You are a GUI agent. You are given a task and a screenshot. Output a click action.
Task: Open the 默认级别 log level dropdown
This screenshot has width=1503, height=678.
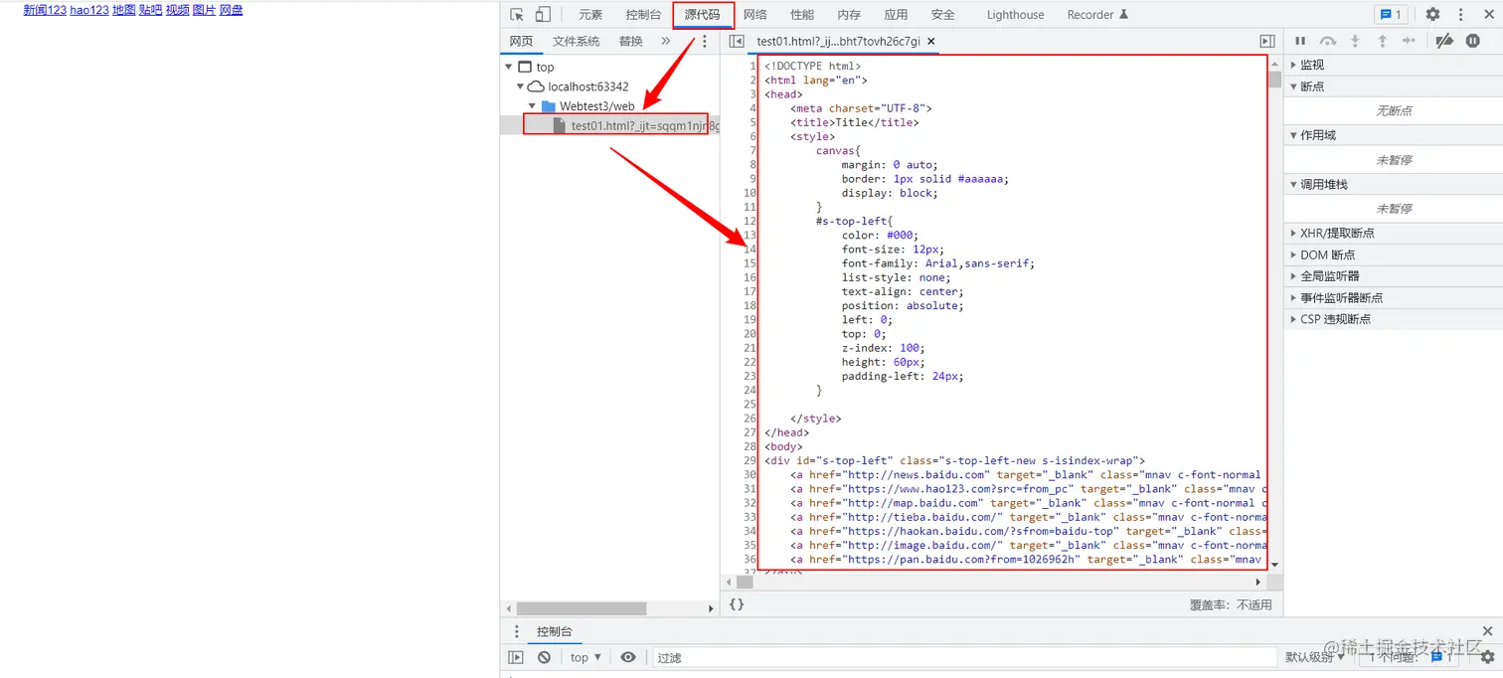point(1313,657)
